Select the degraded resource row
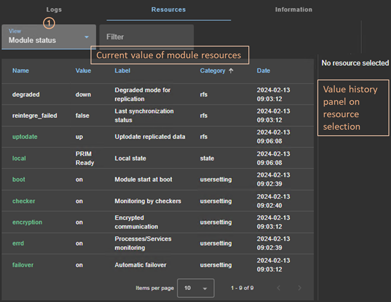 coord(26,95)
